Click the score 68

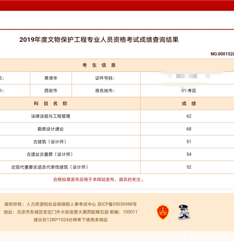189,129
